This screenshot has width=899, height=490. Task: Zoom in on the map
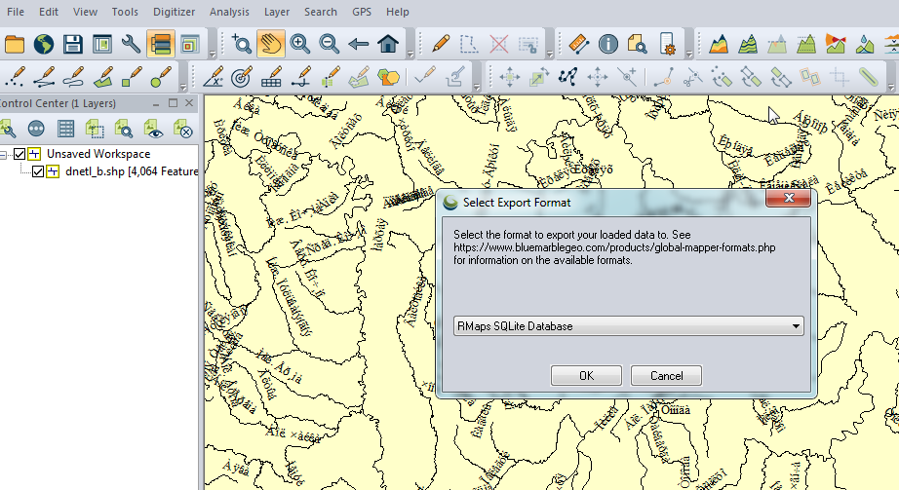tap(300, 44)
